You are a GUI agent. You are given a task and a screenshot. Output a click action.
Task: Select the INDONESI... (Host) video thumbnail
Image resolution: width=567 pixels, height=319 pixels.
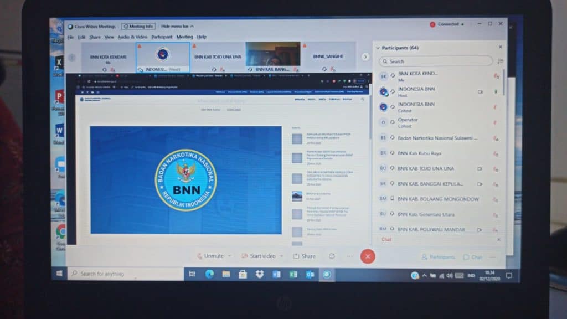(163, 57)
